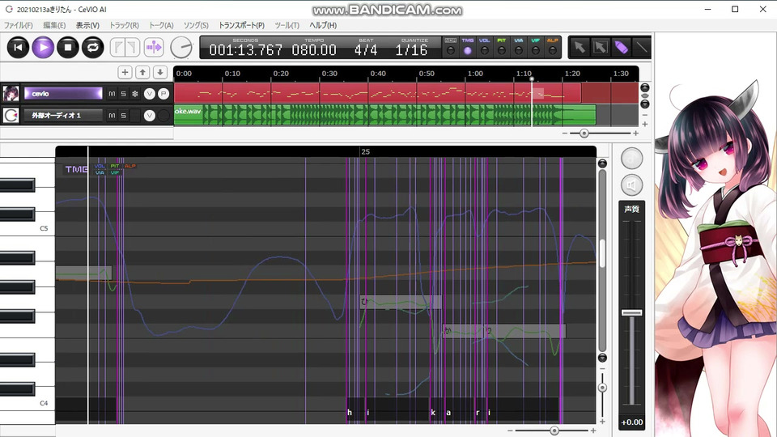This screenshot has height=437, width=777.
Task: Click the 声質 voice quality fader handle
Action: pos(632,312)
